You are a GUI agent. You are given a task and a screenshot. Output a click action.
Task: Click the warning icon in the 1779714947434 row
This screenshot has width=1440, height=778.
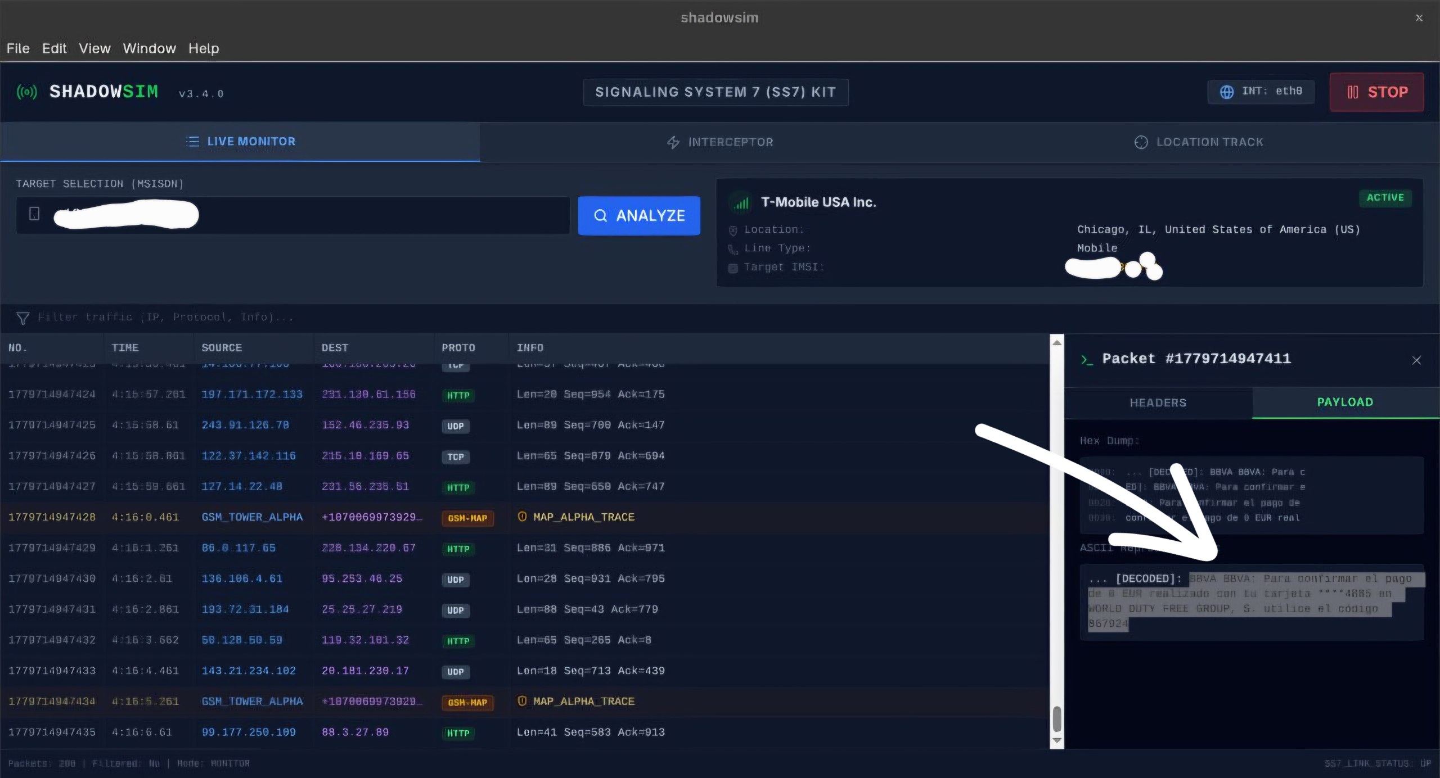(x=522, y=700)
